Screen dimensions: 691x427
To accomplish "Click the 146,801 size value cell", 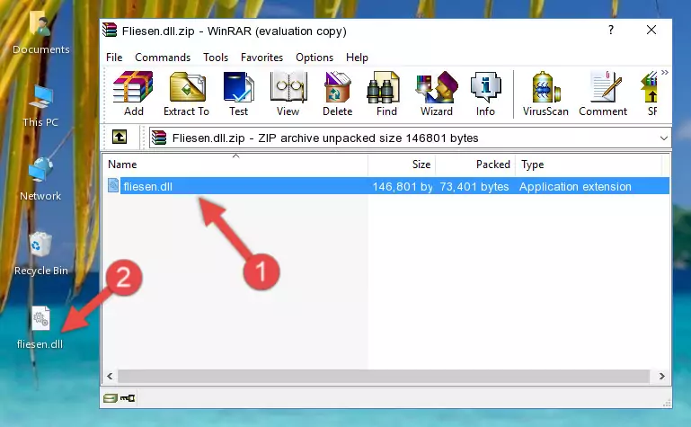I will click(403, 186).
